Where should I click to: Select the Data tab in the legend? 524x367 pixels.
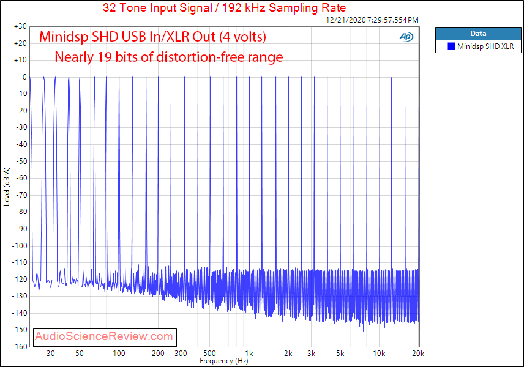point(478,34)
